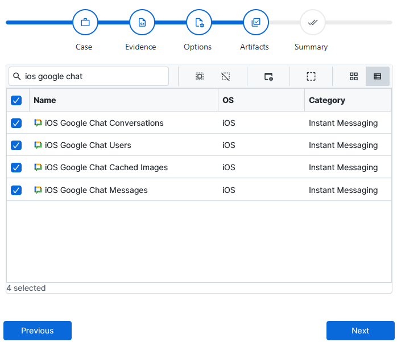Open the artifact settings toolbar icon
This screenshot has height=342, width=397.
pos(268,76)
